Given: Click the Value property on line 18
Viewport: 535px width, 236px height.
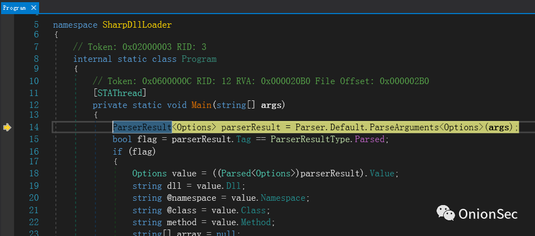Looking at the screenshot, I should tap(382, 174).
